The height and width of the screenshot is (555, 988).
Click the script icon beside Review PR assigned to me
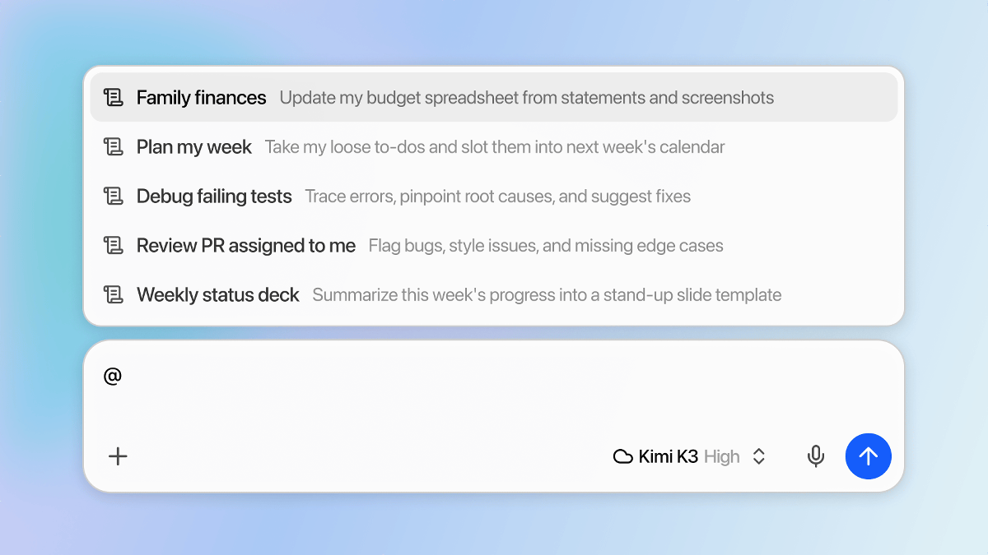tap(113, 245)
